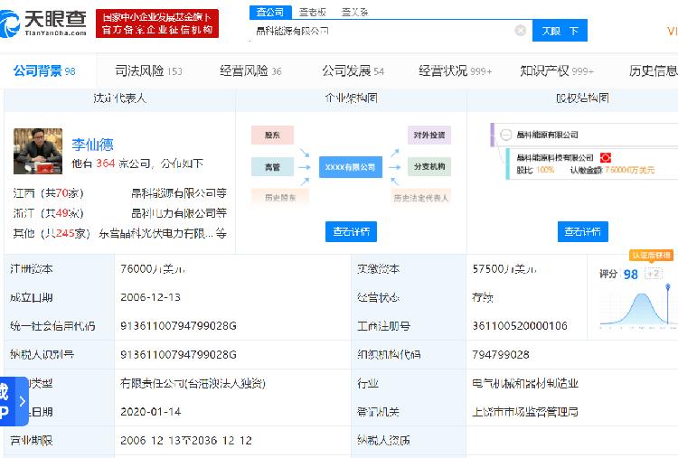Open the 晶科能源有限公司等 Jiangxi companies link
Viewport: 678px width, 458px height.
(x=179, y=193)
